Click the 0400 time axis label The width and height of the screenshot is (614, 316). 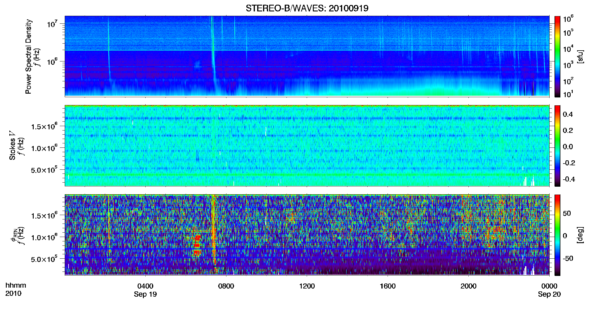coord(145,286)
